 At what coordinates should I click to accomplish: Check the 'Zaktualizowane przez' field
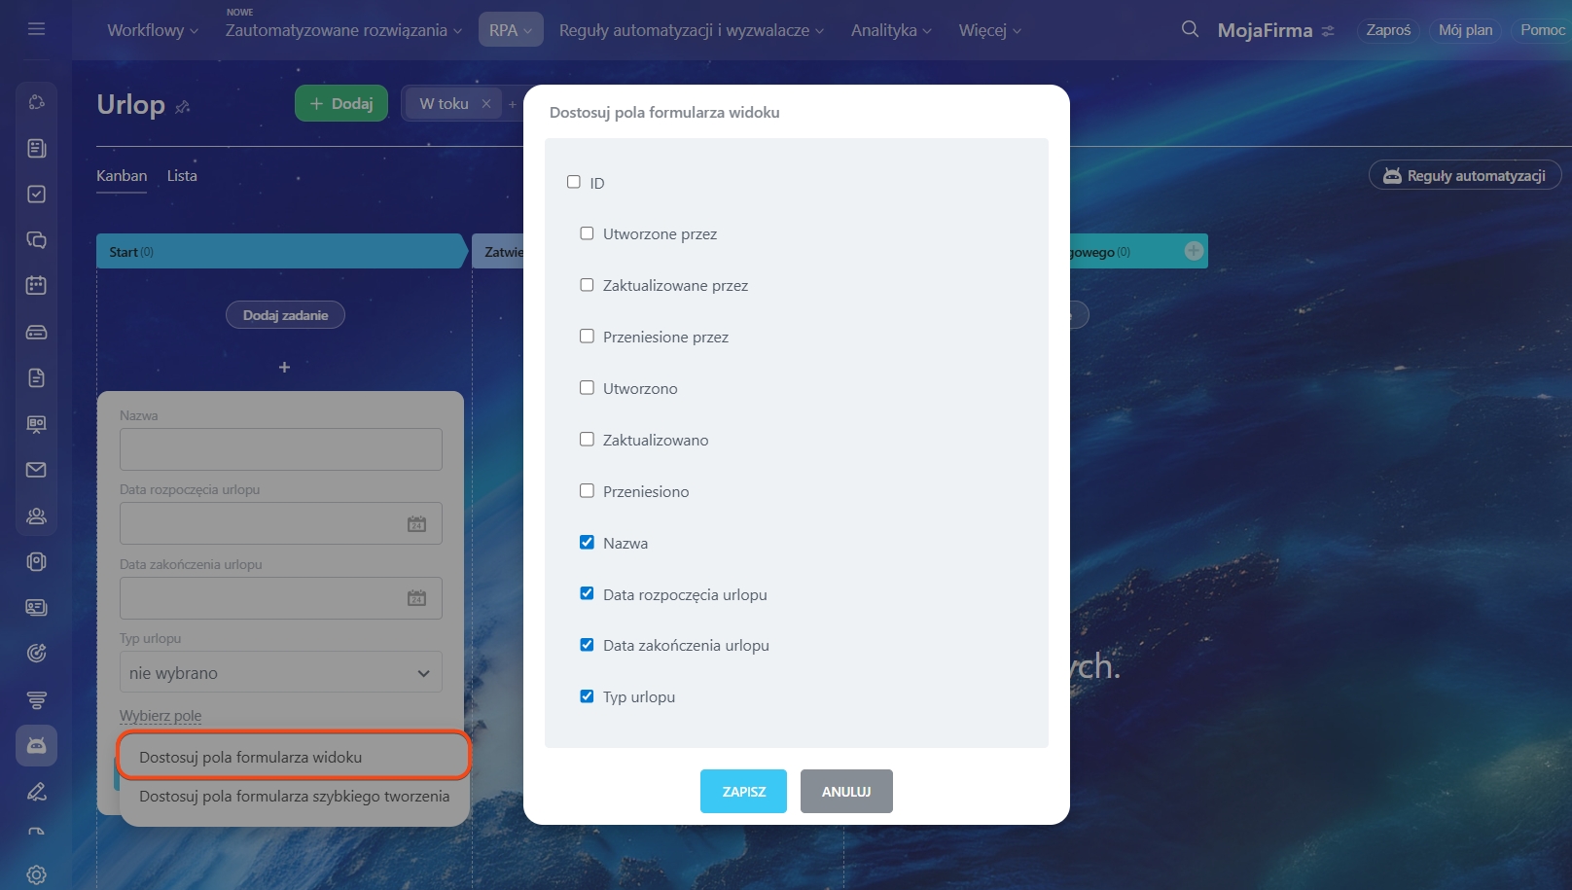587,285
